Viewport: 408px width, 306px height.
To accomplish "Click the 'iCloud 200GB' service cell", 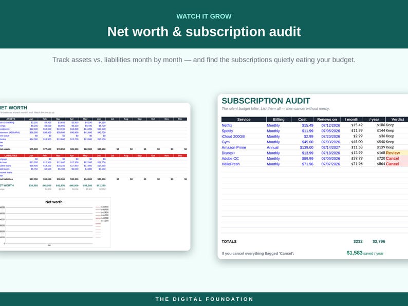I will pyautogui.click(x=233, y=137).
